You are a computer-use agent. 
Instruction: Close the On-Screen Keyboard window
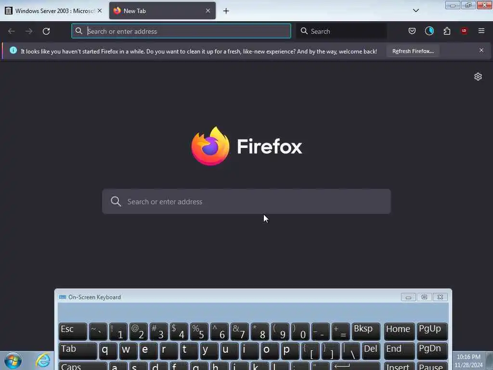(x=440, y=297)
